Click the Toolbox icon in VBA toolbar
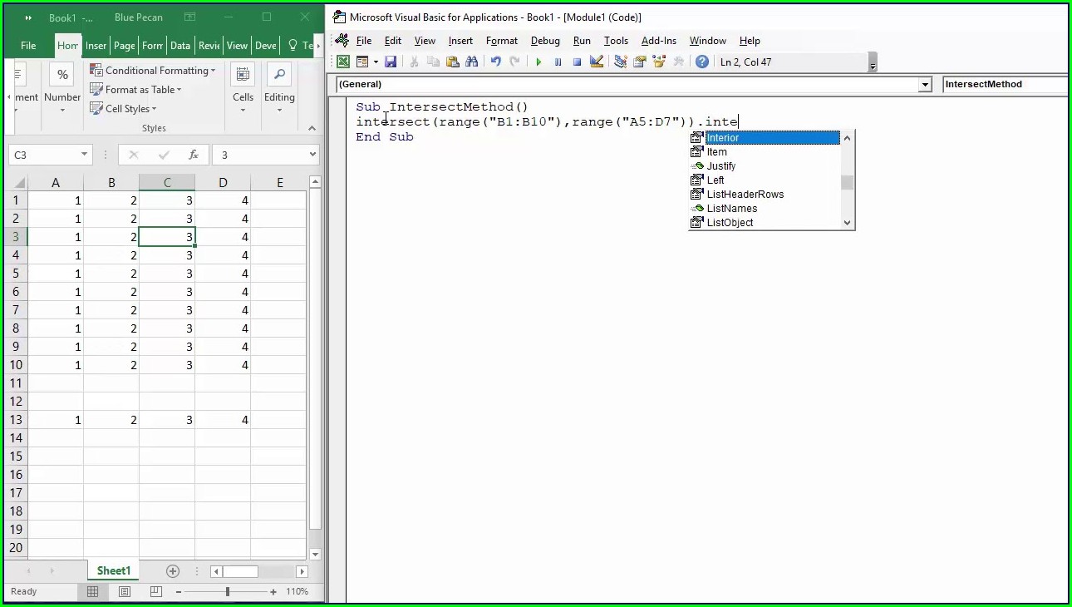 pos(678,62)
